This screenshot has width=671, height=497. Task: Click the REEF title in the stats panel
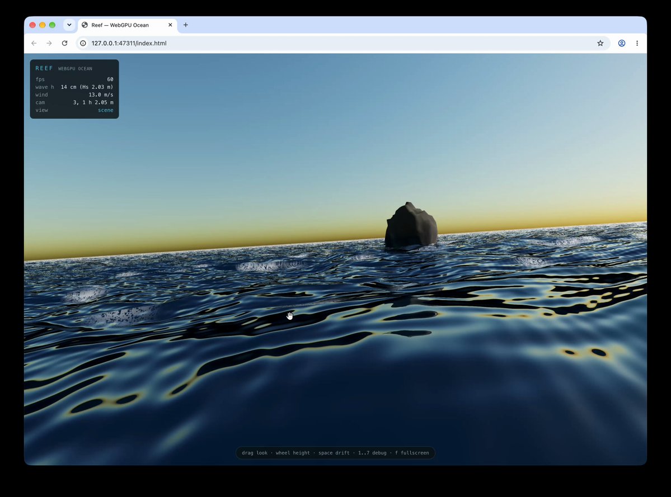(44, 68)
